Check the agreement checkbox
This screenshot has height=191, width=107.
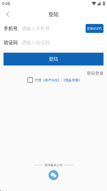(x=30, y=80)
